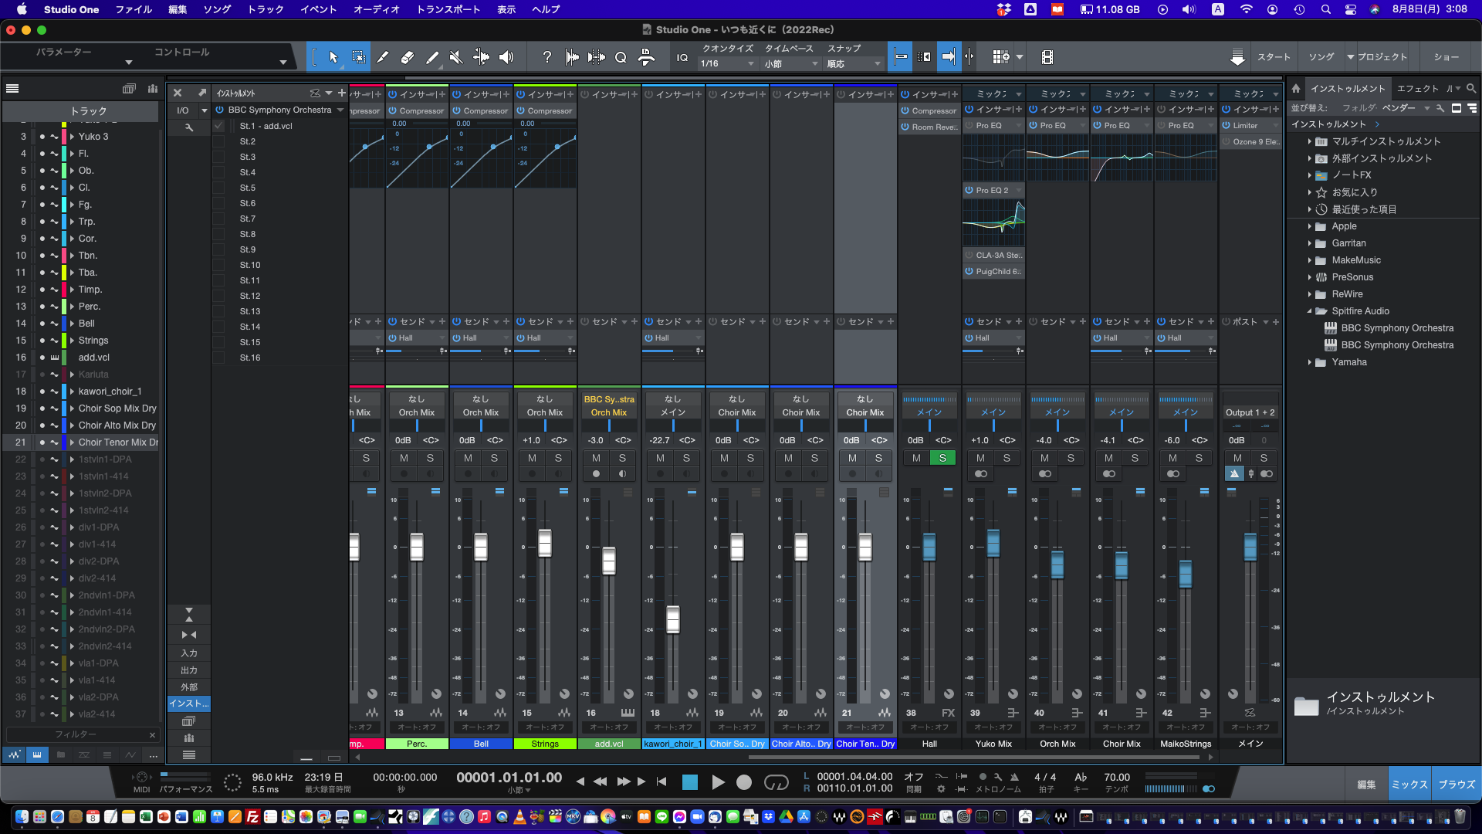1482x834 pixels.
Task: Open macOS Spotlight search icon
Action: point(1325,9)
